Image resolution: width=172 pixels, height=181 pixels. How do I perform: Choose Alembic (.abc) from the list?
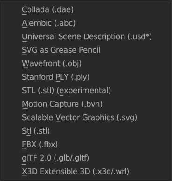[85, 23]
